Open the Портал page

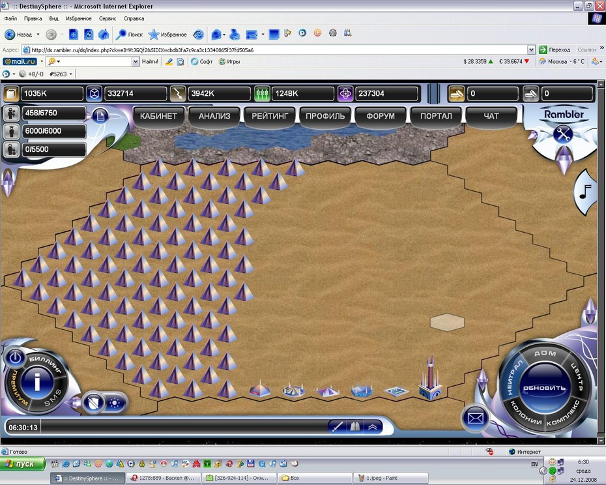436,116
